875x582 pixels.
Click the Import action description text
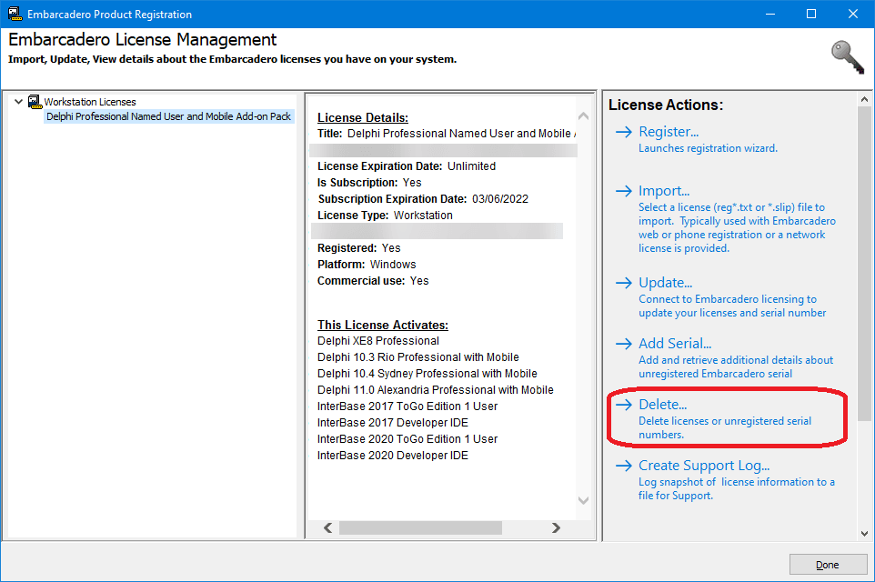[737, 227]
